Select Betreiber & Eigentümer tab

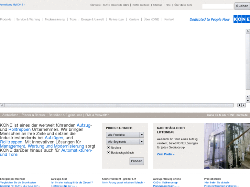point(65,115)
